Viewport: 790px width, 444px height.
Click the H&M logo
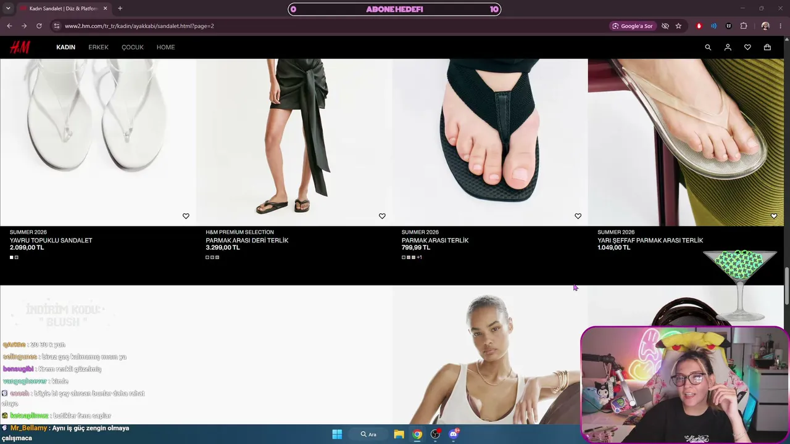[x=20, y=47]
